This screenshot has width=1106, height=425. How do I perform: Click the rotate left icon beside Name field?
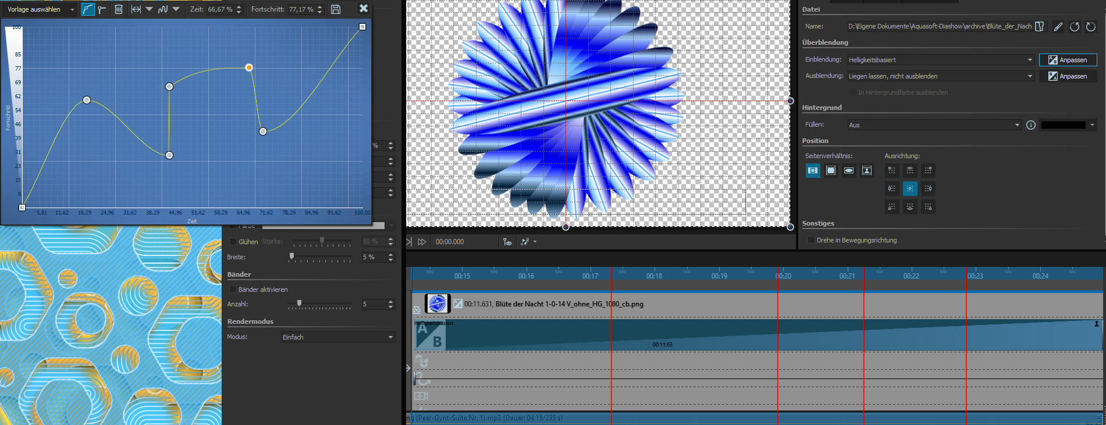pyautogui.click(x=1075, y=26)
